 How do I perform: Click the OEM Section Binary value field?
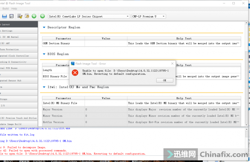106,43
